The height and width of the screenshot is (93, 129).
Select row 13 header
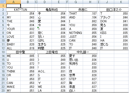point(3,52)
